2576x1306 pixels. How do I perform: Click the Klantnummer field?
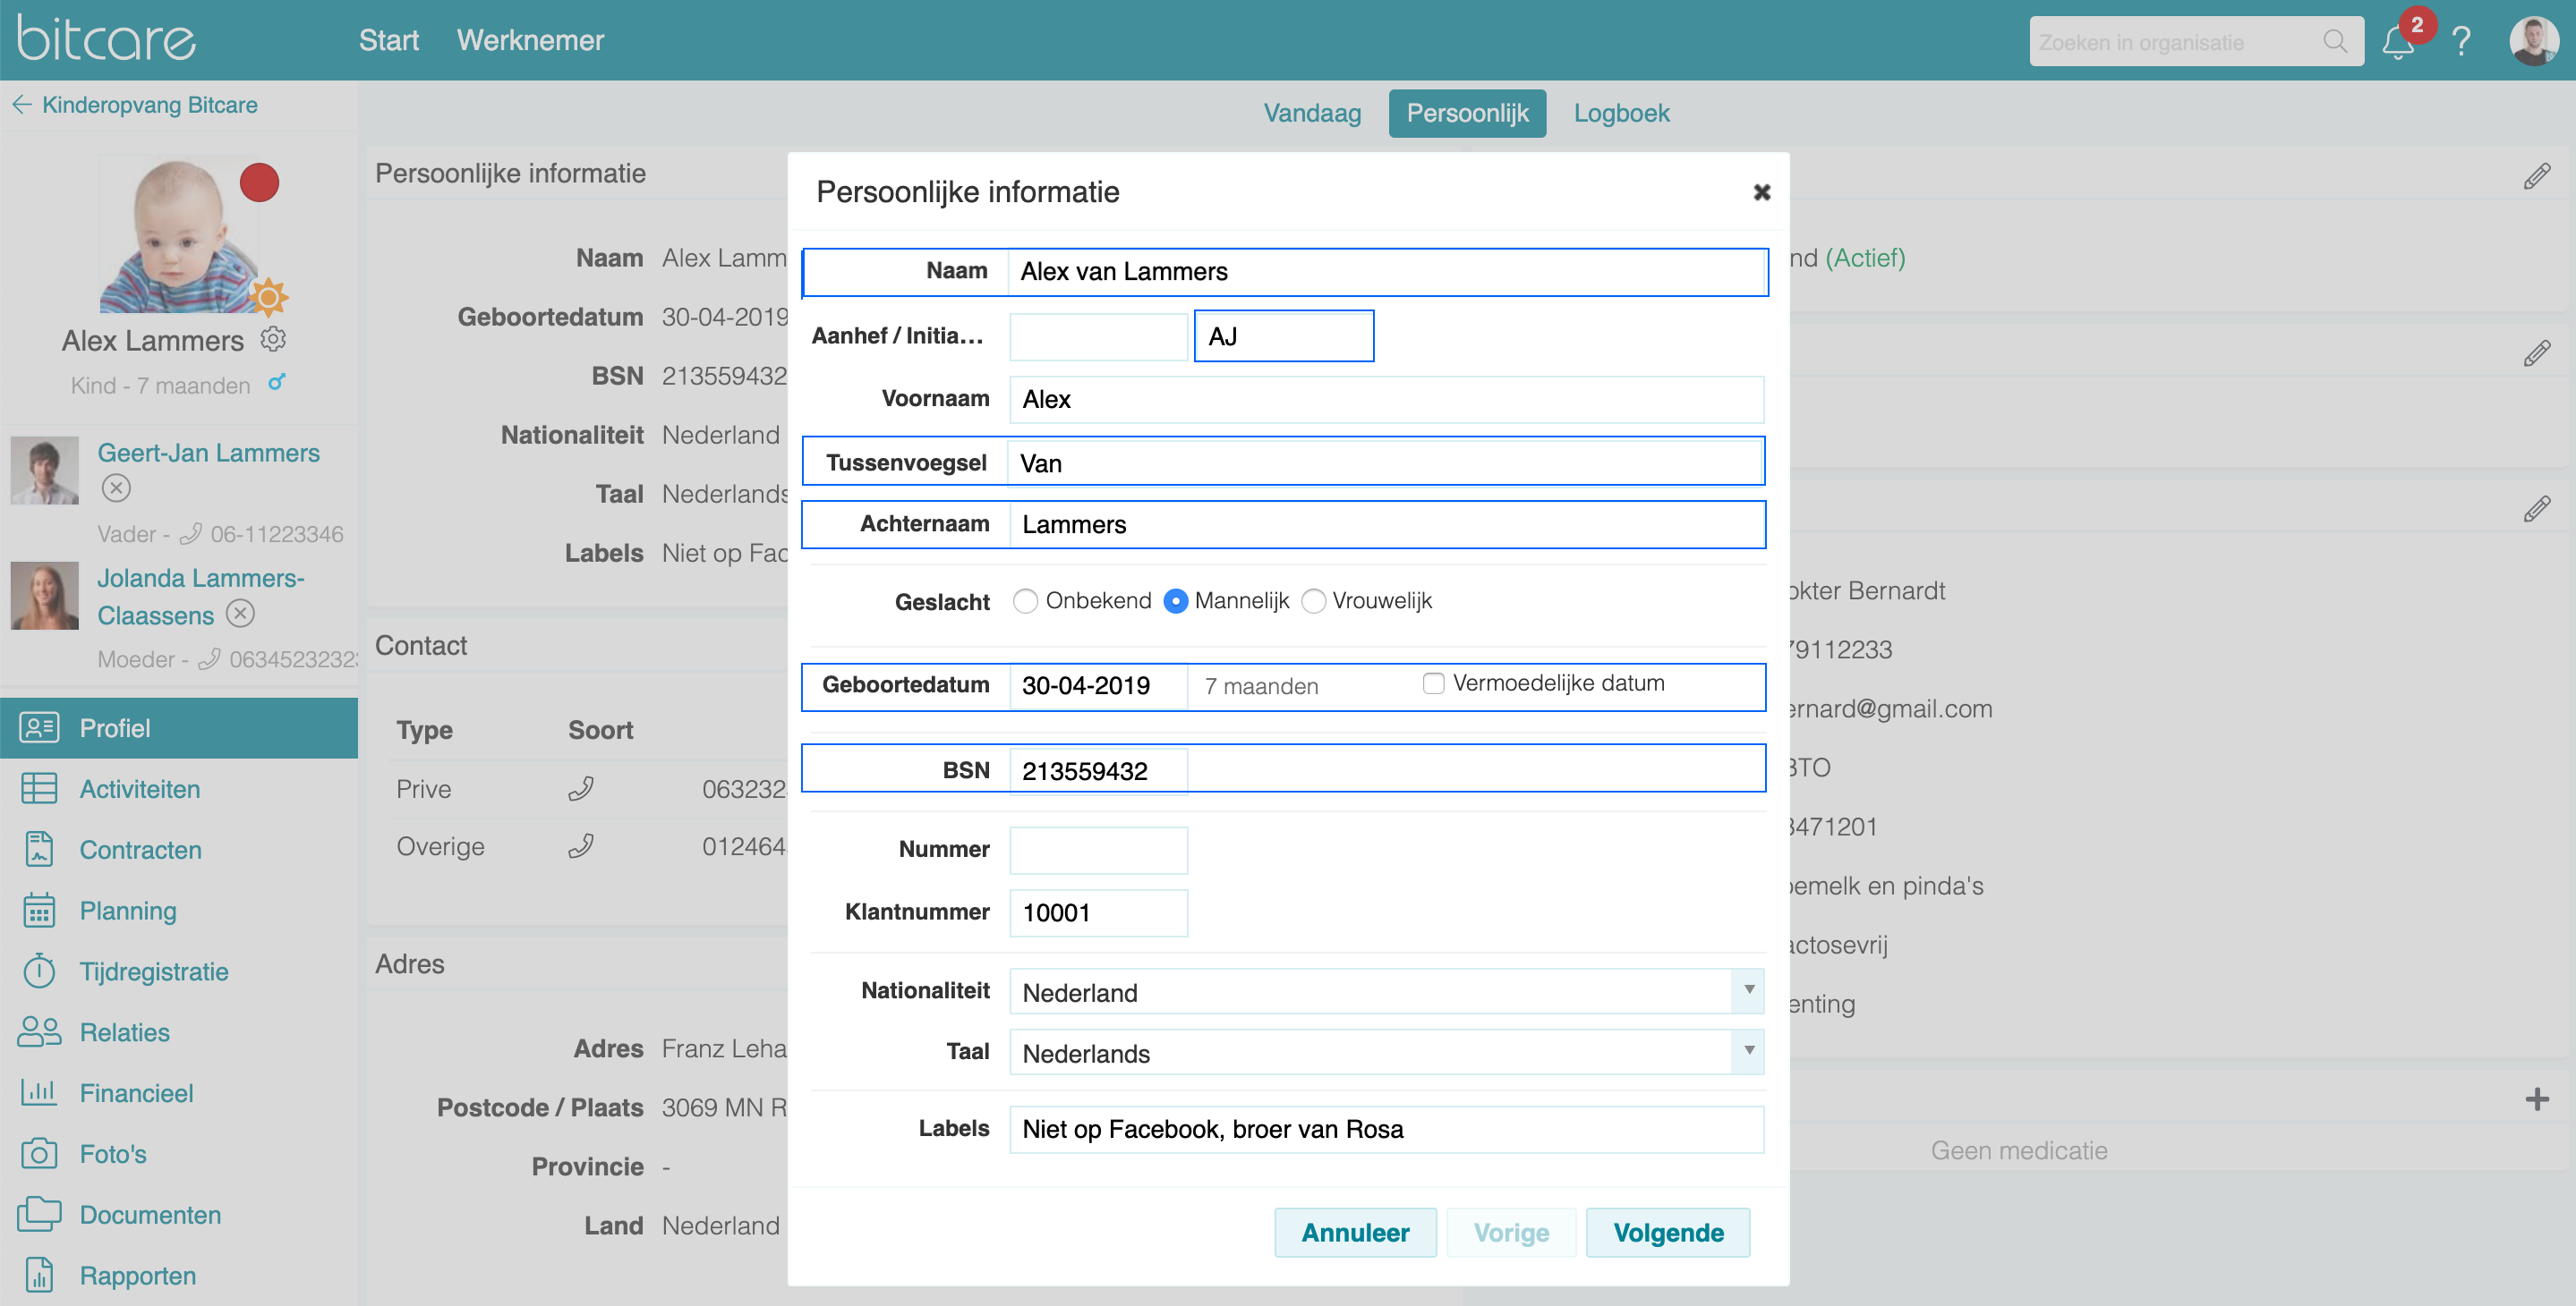[x=1098, y=912]
